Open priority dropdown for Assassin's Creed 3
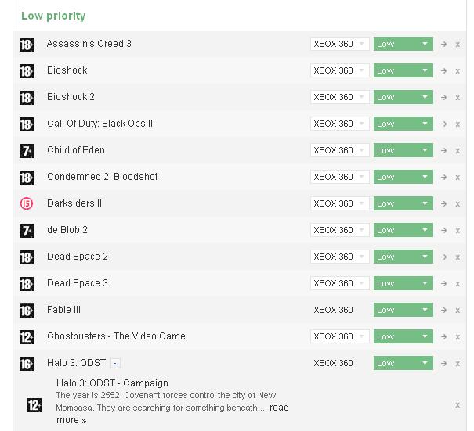The width and height of the screenshot is (474, 431). pos(403,44)
